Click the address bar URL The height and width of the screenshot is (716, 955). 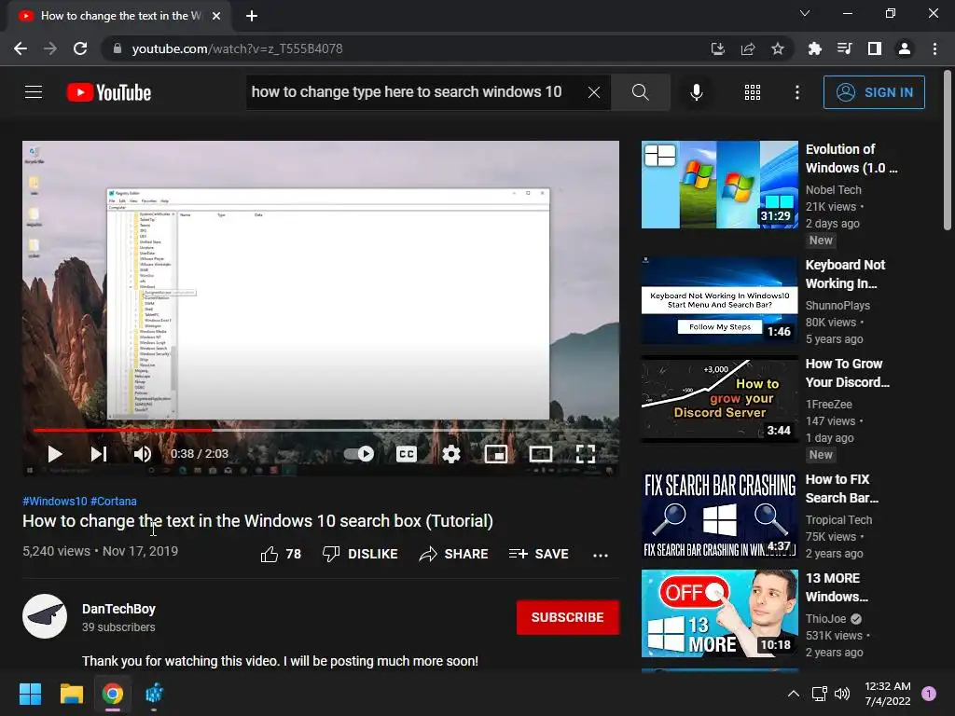point(237,48)
